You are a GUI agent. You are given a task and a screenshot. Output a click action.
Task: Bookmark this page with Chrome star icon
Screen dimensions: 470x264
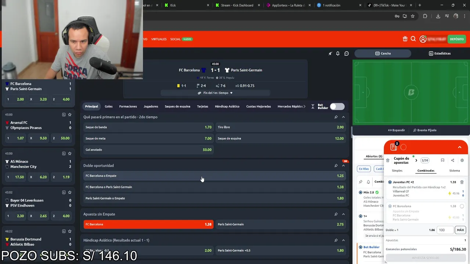point(413,16)
